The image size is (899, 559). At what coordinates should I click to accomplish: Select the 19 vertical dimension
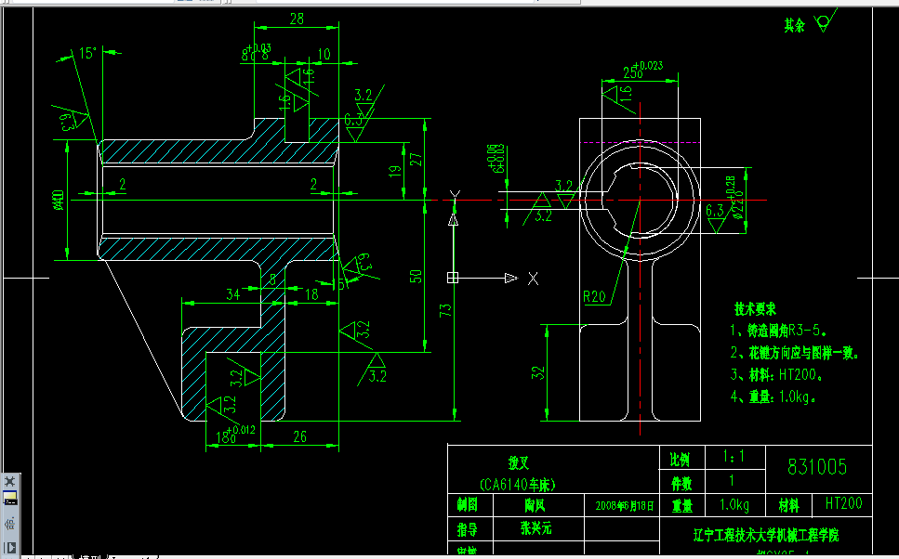394,171
